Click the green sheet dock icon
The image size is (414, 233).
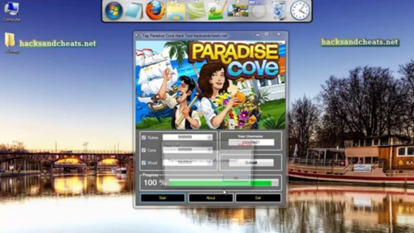(x=196, y=10)
